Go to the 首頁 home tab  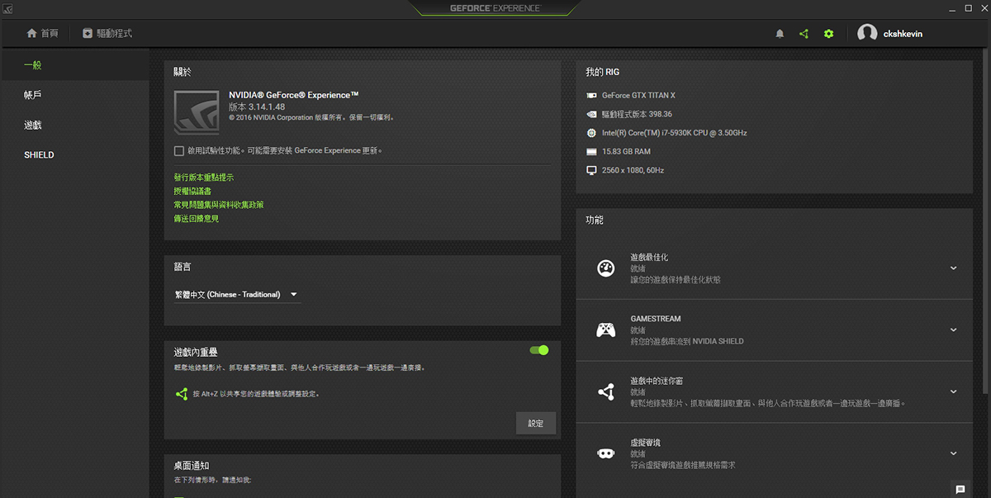42,34
